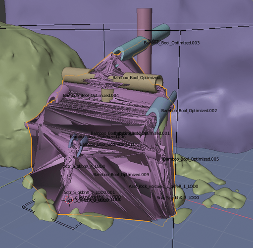Screen dimensions: 253x248
Task: Click the Bamboo_Bool_Optimized.006 label
Action: (x=98, y=137)
